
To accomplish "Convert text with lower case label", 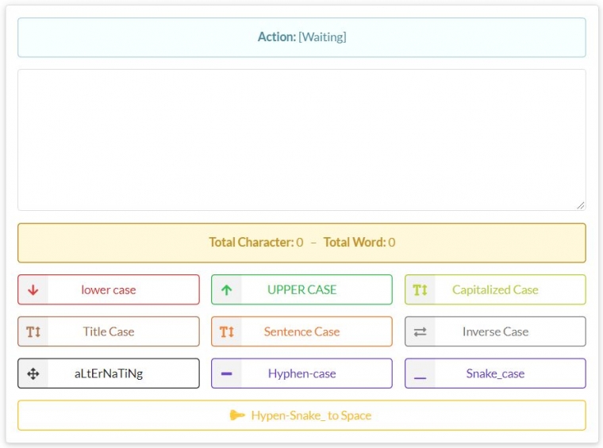I will tap(109, 289).
